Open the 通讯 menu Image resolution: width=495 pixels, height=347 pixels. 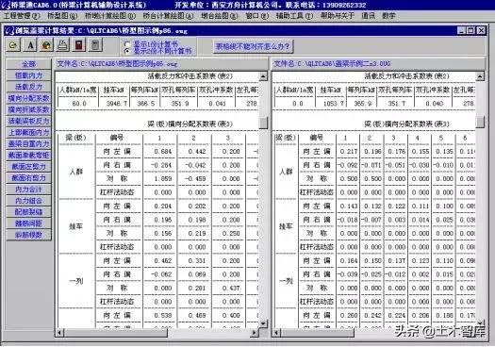point(368,16)
